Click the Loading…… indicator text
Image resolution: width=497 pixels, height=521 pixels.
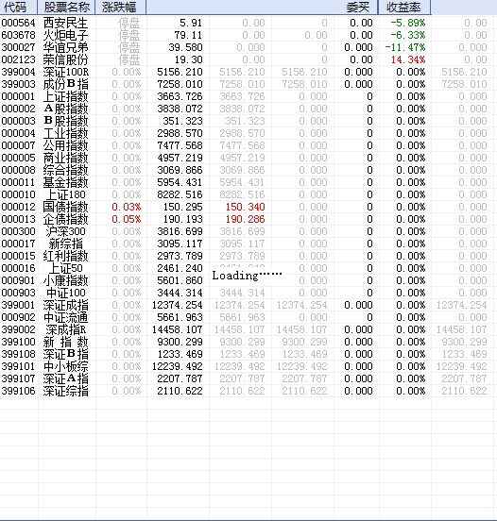click(x=247, y=276)
